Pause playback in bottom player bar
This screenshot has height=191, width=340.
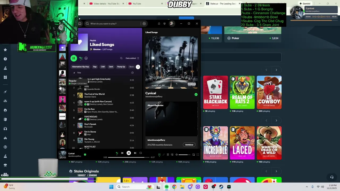click(x=129, y=153)
